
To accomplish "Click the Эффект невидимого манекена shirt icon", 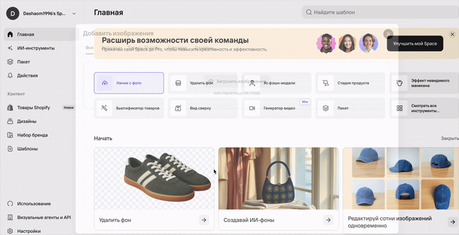I will click(399, 83).
